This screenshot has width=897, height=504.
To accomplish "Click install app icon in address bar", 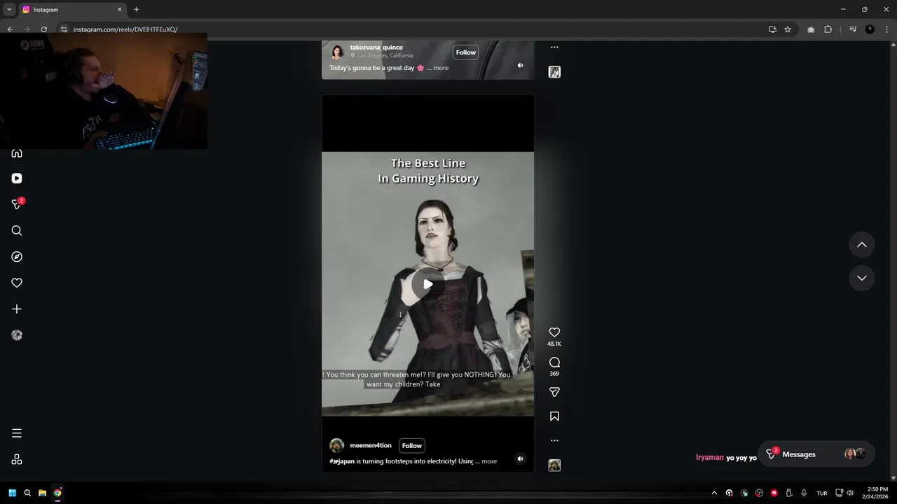I will point(772,29).
